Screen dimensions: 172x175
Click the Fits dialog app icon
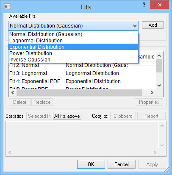tap(8, 6)
